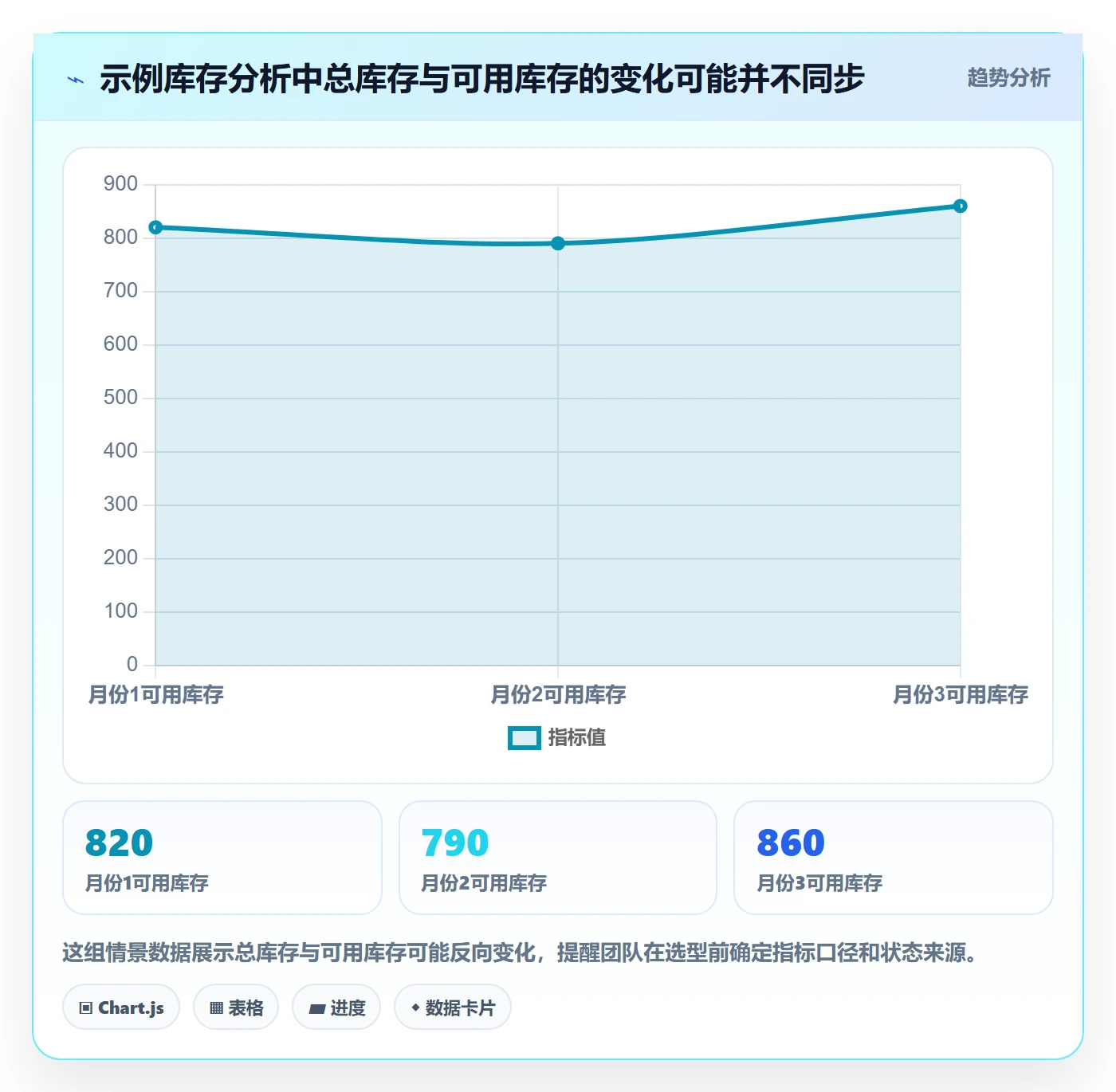Click the 指标值 legend label

click(577, 738)
